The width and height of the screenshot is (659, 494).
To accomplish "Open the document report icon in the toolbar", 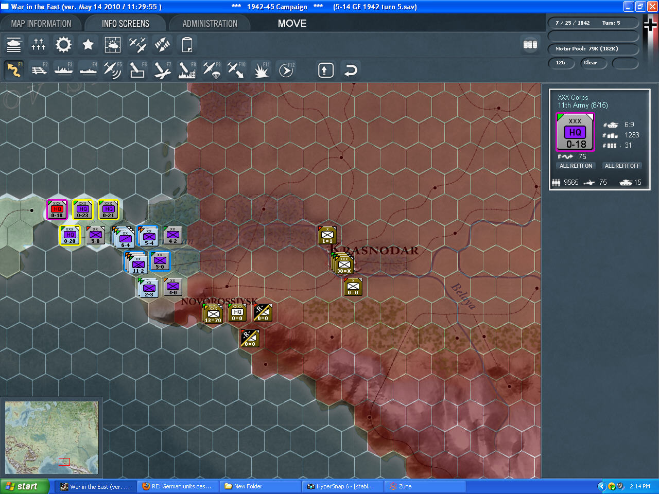I will click(187, 45).
